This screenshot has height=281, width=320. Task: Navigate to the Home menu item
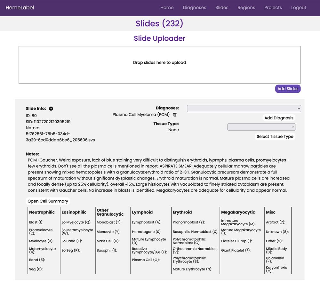(167, 7)
